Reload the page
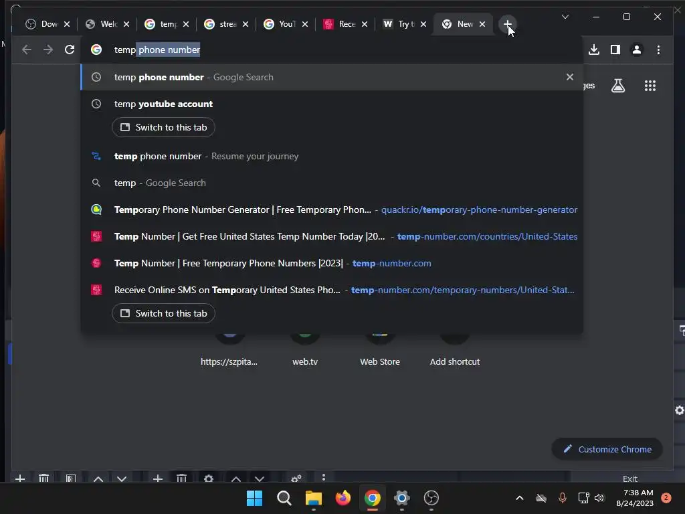 pos(70,50)
